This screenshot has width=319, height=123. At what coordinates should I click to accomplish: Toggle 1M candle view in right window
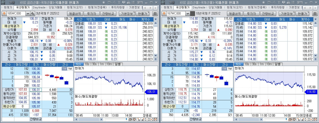[x=230, y=69]
